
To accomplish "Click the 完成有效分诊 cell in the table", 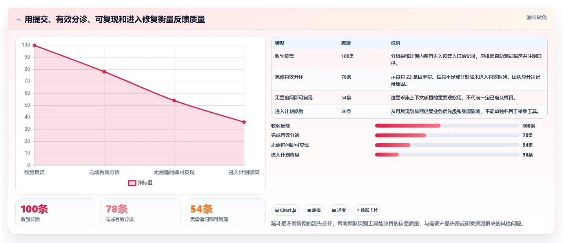I will pyautogui.click(x=289, y=77).
